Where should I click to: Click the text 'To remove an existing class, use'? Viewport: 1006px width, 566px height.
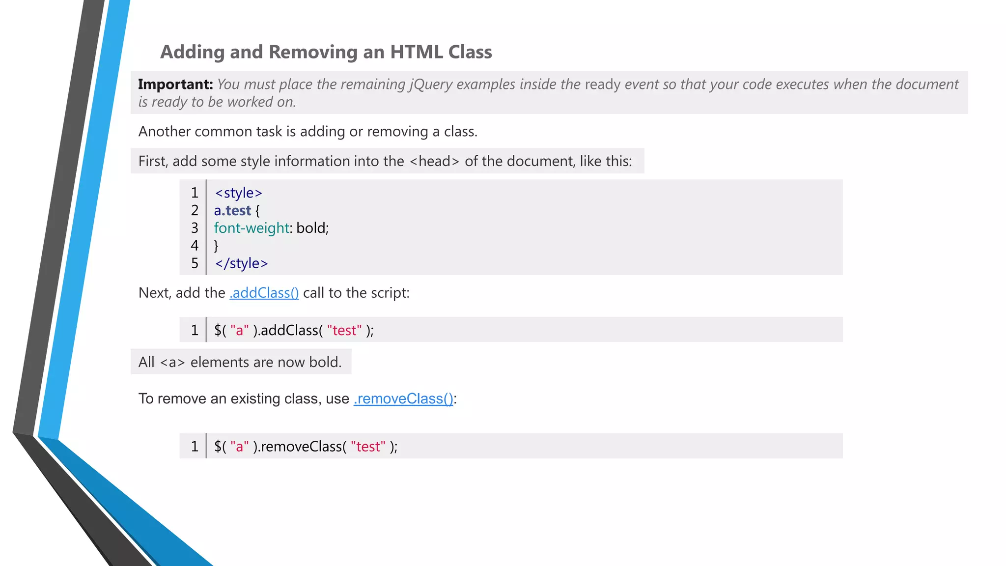click(x=244, y=398)
